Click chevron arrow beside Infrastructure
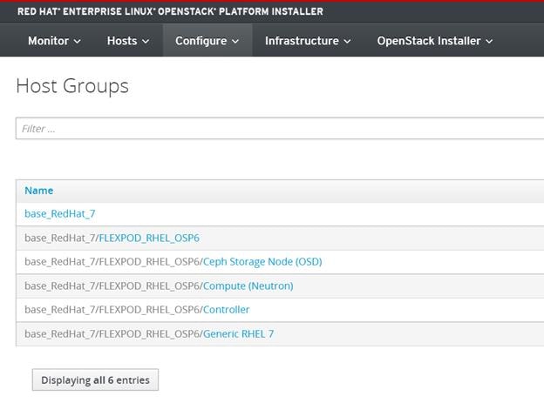 click(347, 41)
